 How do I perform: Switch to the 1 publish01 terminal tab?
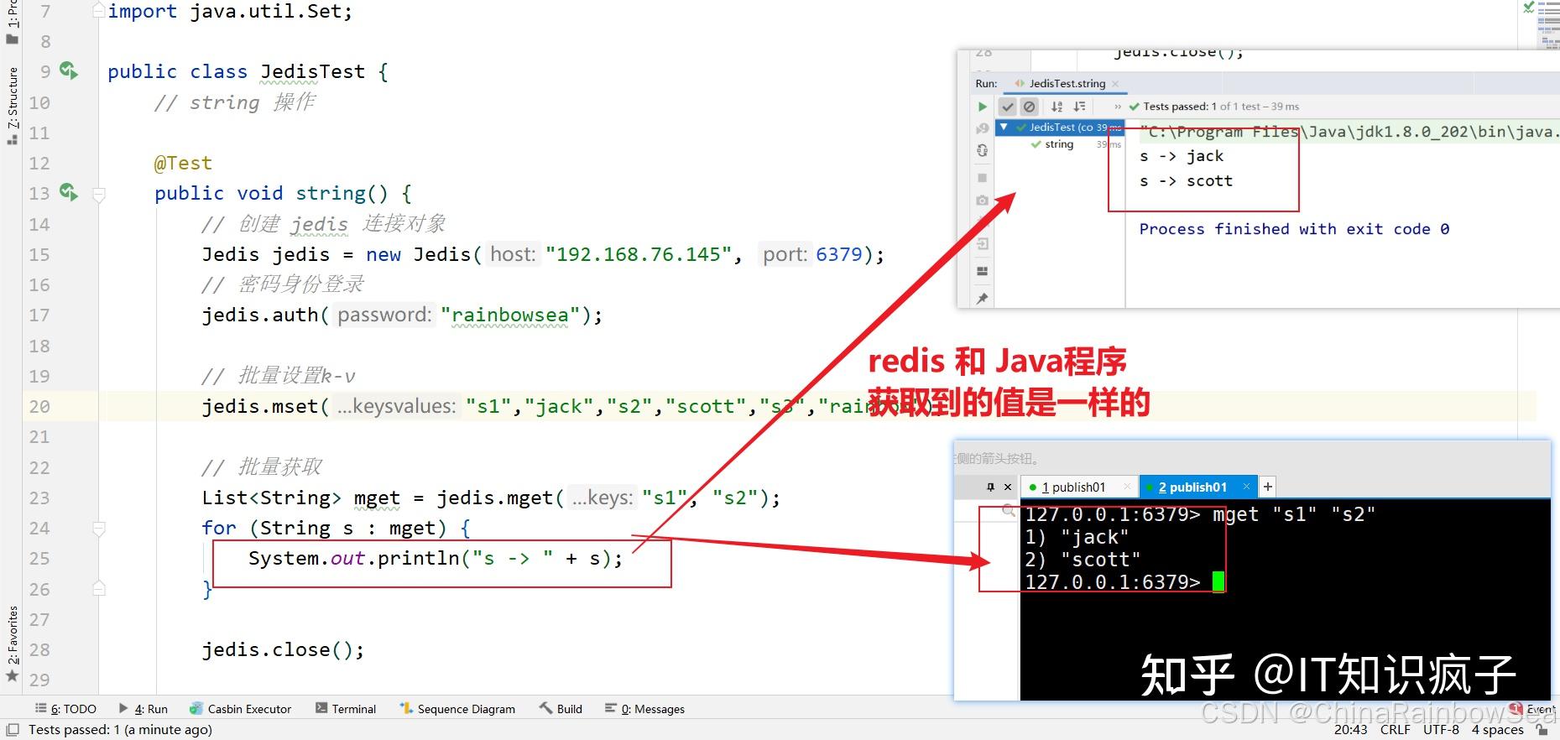pyautogui.click(x=1073, y=487)
